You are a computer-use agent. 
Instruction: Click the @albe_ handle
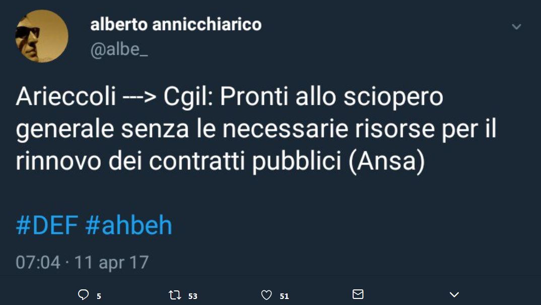click(119, 50)
